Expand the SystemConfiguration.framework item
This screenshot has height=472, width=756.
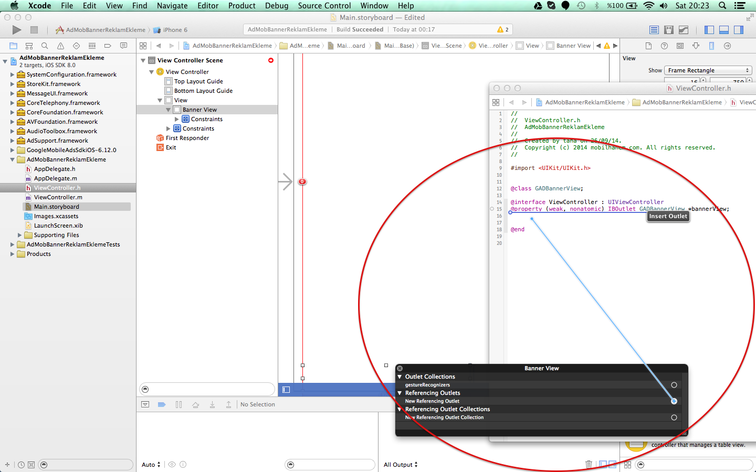(x=12, y=74)
